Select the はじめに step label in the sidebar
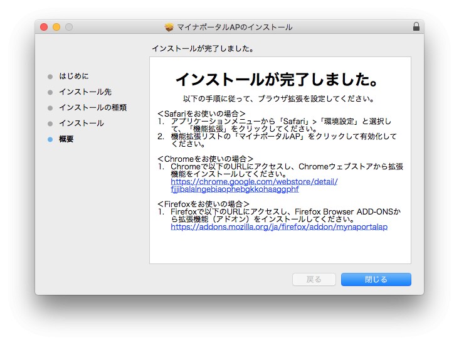The height and width of the screenshot is (345, 459). tap(74, 77)
